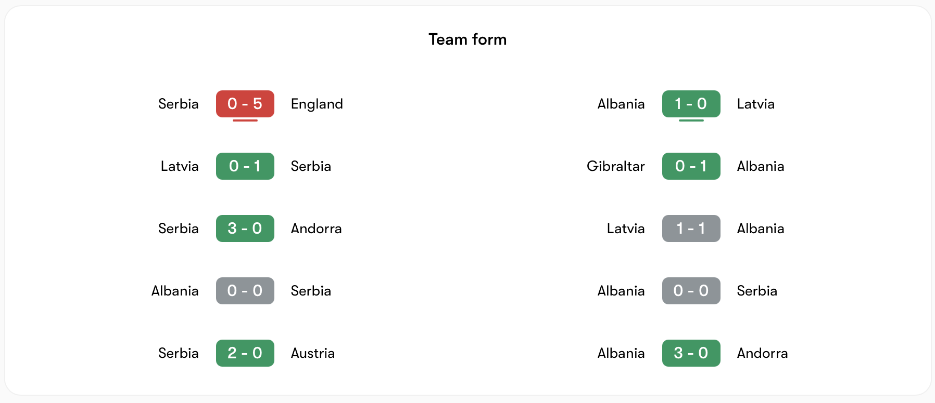This screenshot has height=403, width=935.
Task: Open the Austria team link
Action: (x=312, y=353)
